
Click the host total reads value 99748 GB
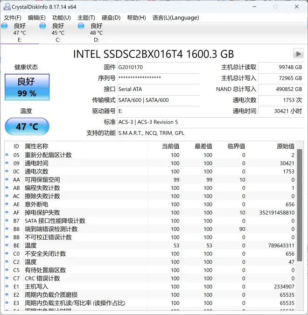click(280, 67)
